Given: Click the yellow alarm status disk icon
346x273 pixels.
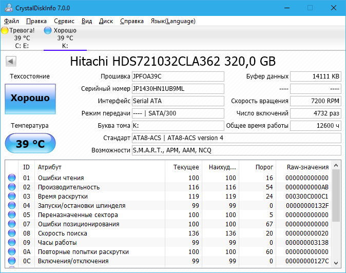Looking at the screenshot, I should 5,31.
